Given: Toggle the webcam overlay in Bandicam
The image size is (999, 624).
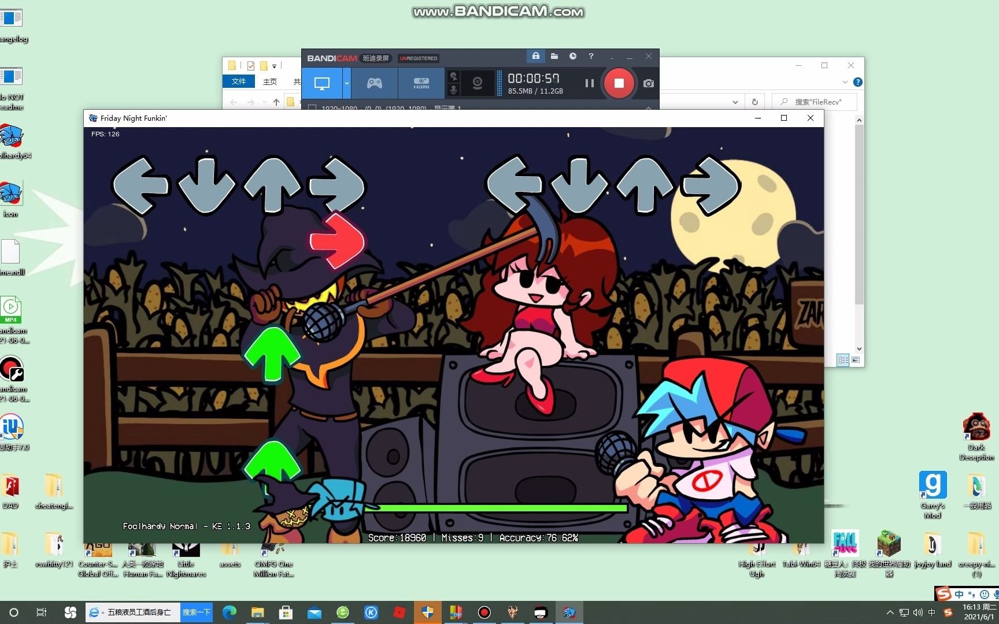Looking at the screenshot, I should 478,83.
